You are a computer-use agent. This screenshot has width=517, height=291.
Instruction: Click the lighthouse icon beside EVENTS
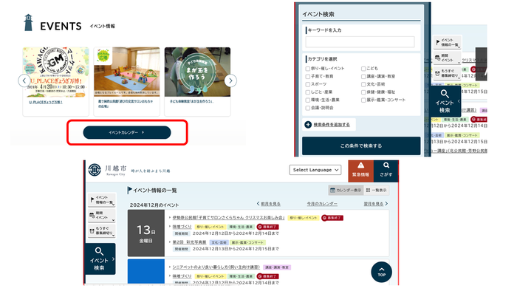click(28, 23)
